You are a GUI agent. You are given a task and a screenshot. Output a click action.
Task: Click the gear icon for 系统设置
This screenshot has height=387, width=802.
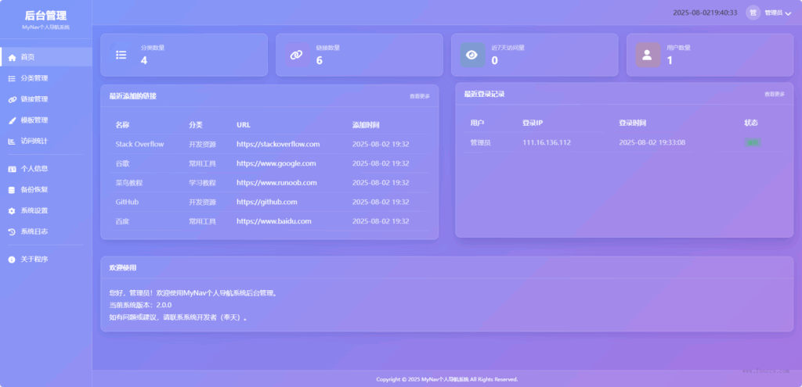pos(12,211)
